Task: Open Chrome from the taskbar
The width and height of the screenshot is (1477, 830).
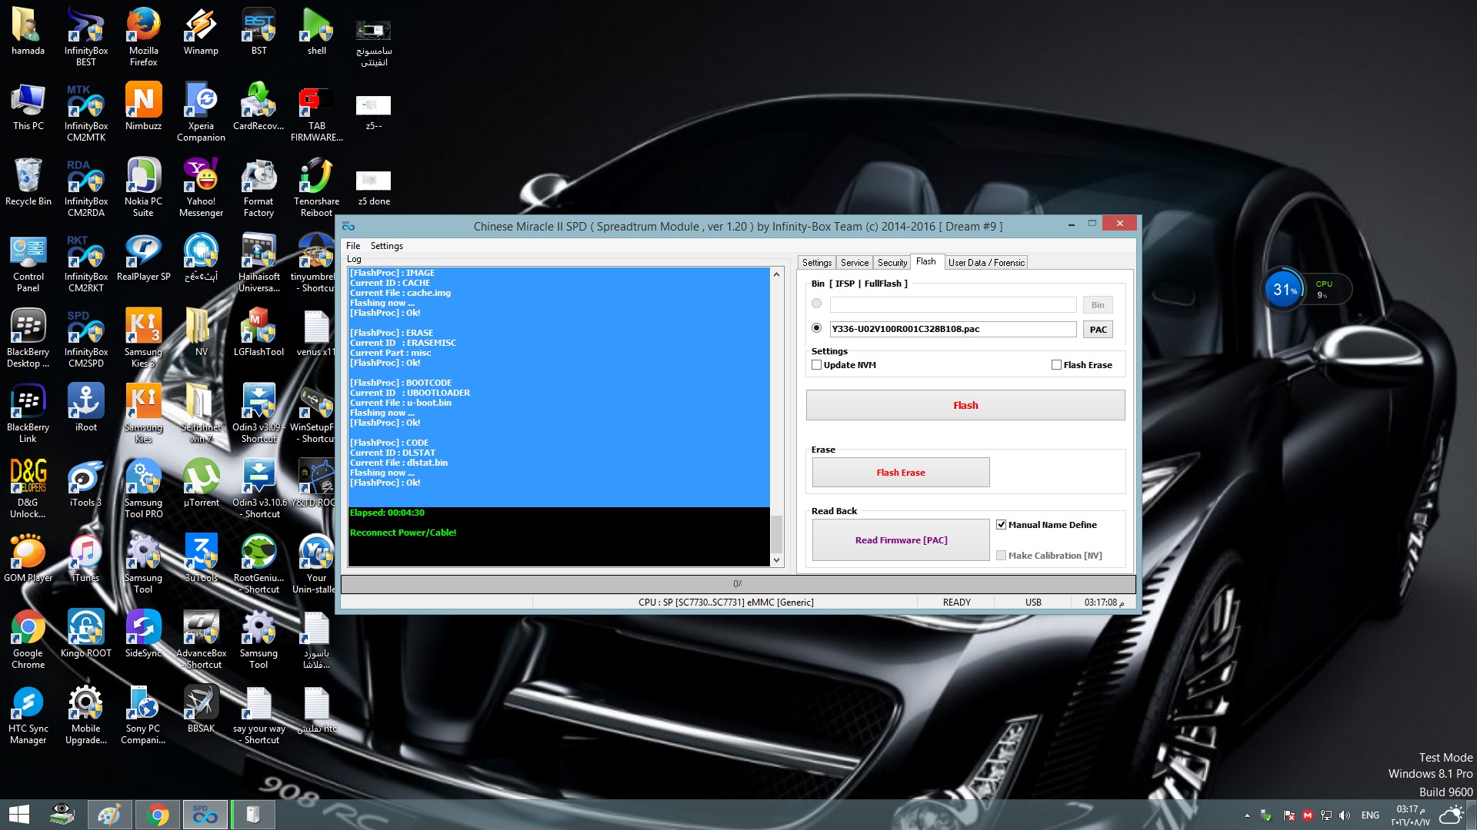Action: pyautogui.click(x=158, y=815)
